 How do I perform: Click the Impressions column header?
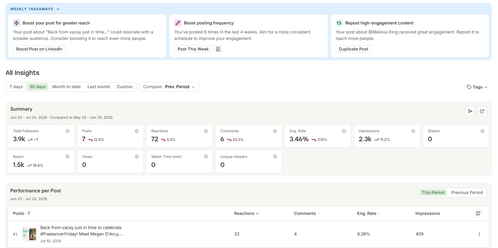428,214
